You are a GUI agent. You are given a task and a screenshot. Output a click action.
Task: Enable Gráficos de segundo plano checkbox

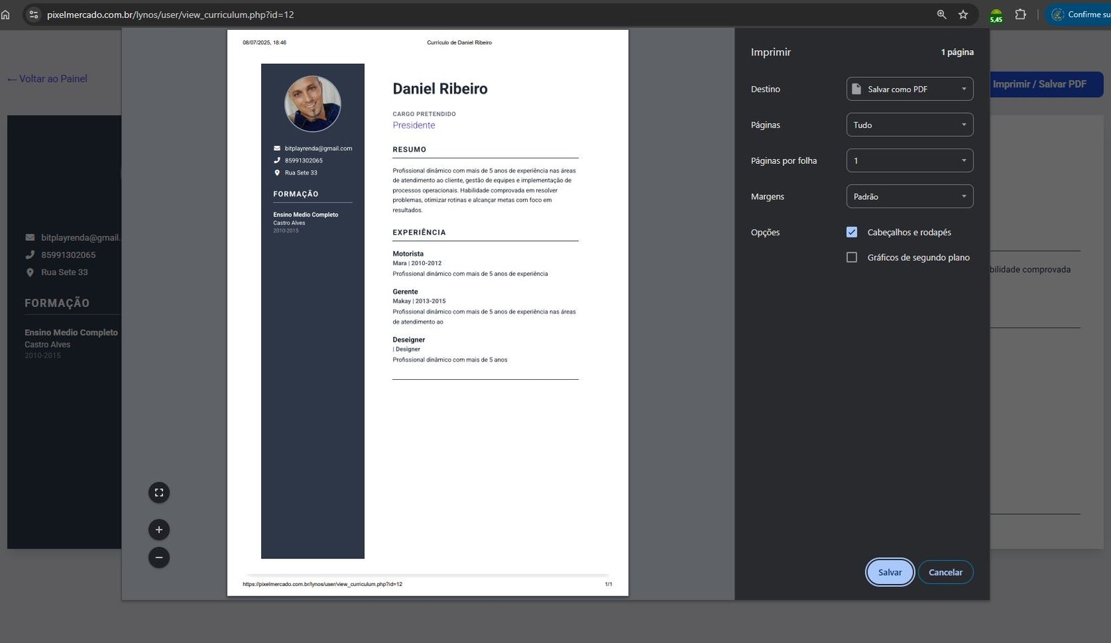point(852,258)
